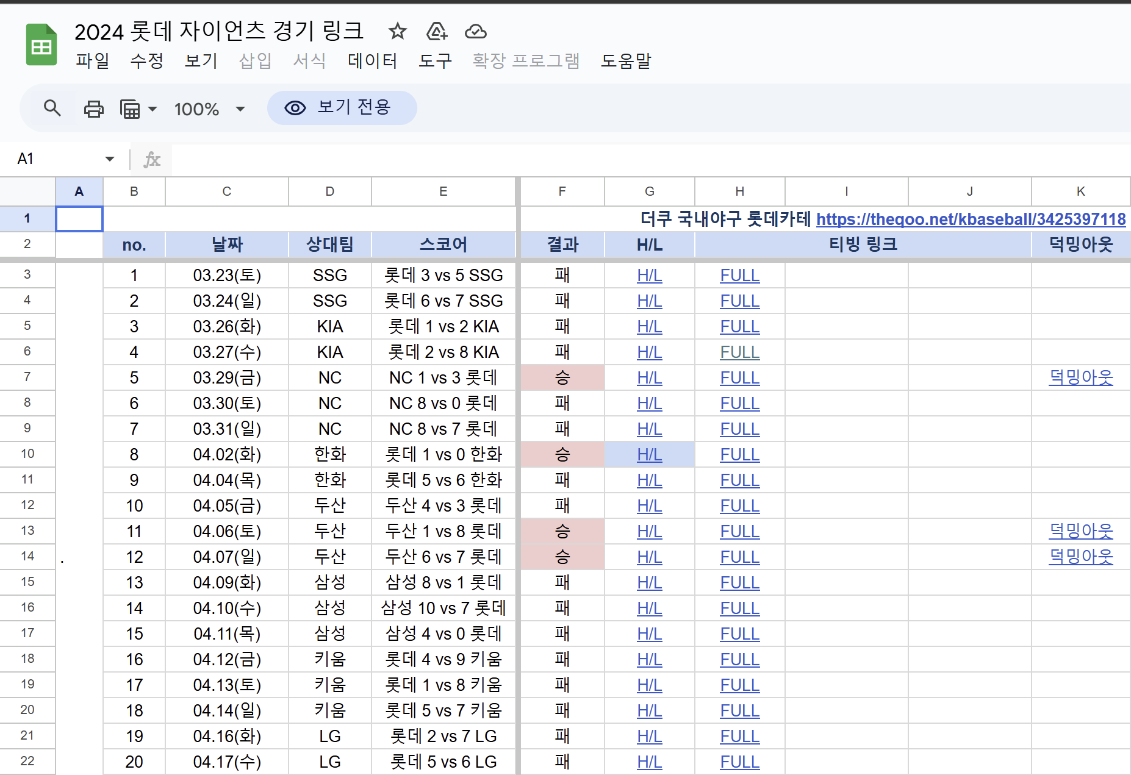Select column E header
The image size is (1131, 775).
point(443,191)
